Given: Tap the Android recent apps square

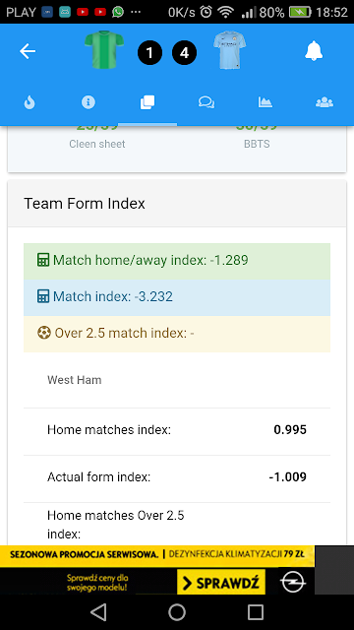Looking at the screenshot, I should point(256,612).
